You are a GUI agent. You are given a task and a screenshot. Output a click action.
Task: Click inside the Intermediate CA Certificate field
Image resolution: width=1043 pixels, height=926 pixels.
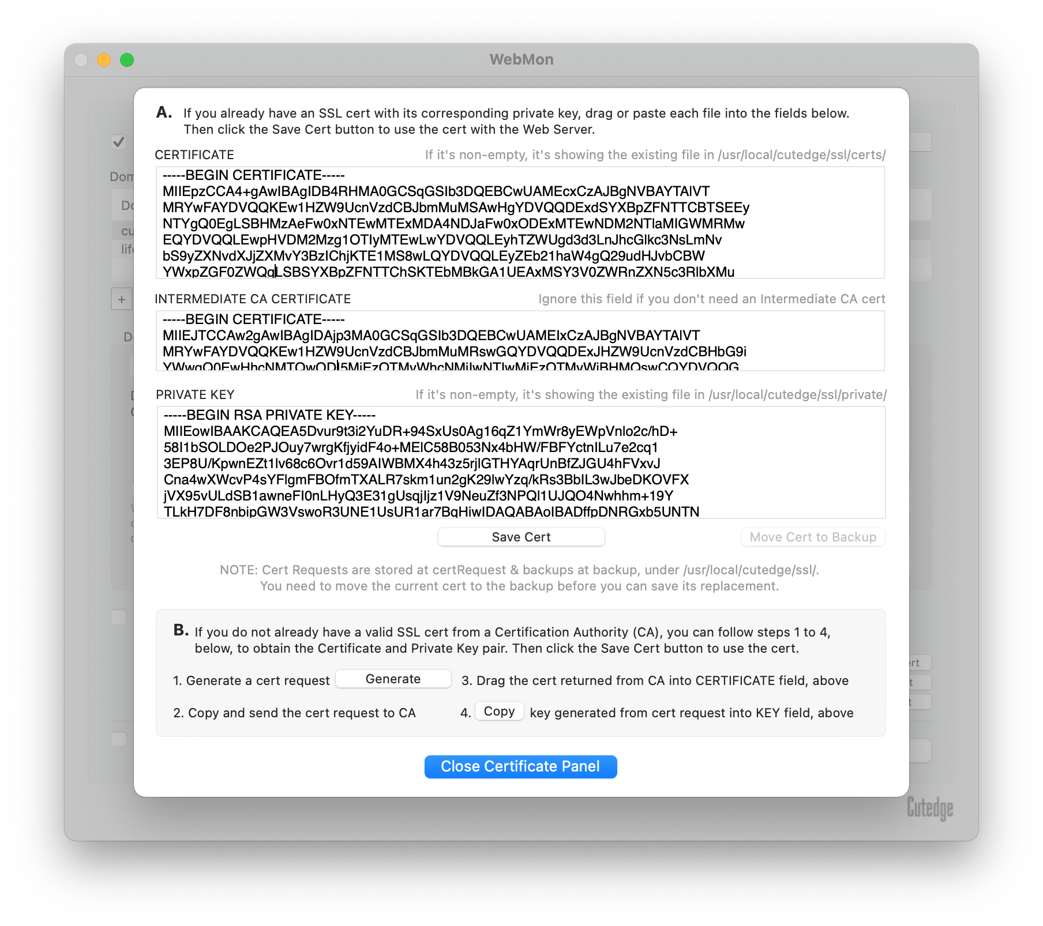click(x=520, y=341)
